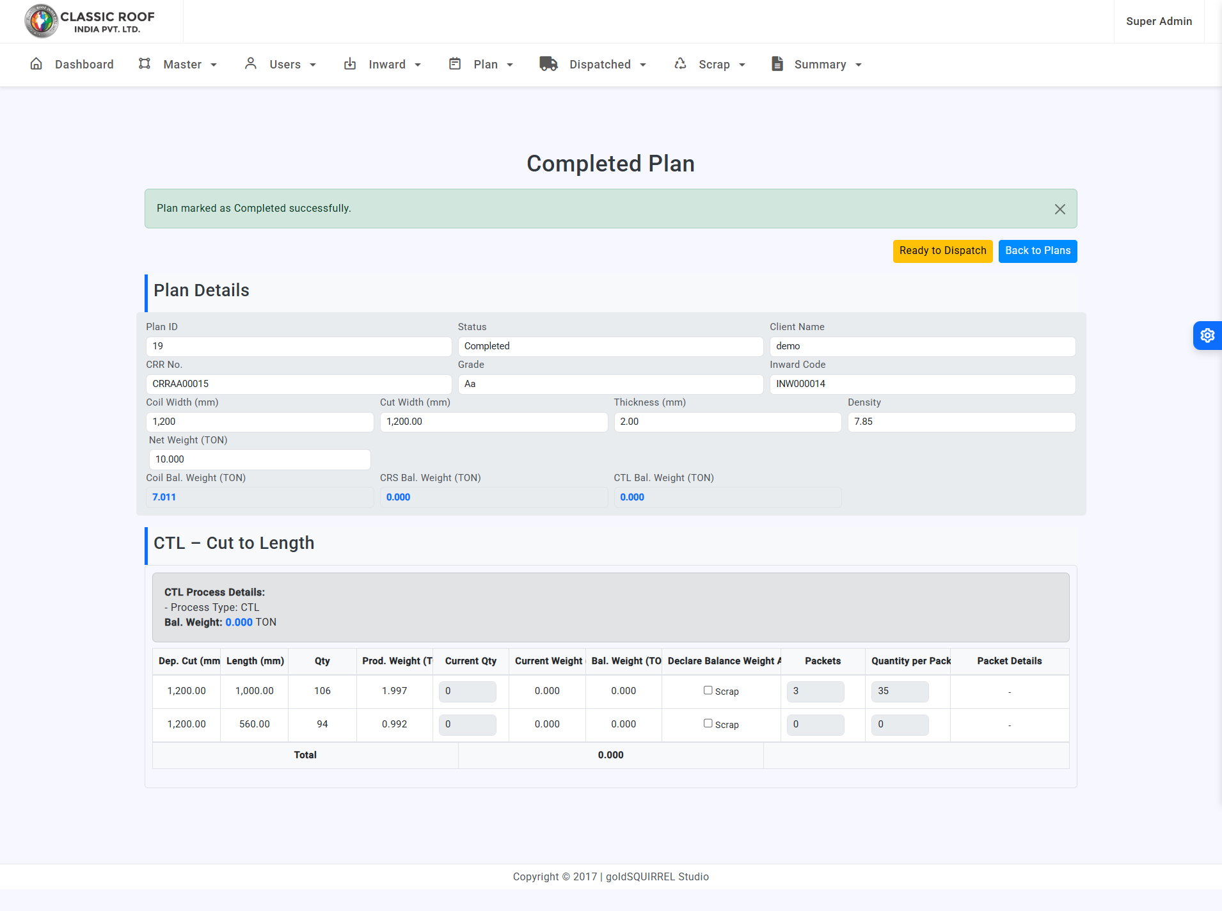Dismiss the success alert message
Screen dimensions: 1222x911
[1060, 209]
